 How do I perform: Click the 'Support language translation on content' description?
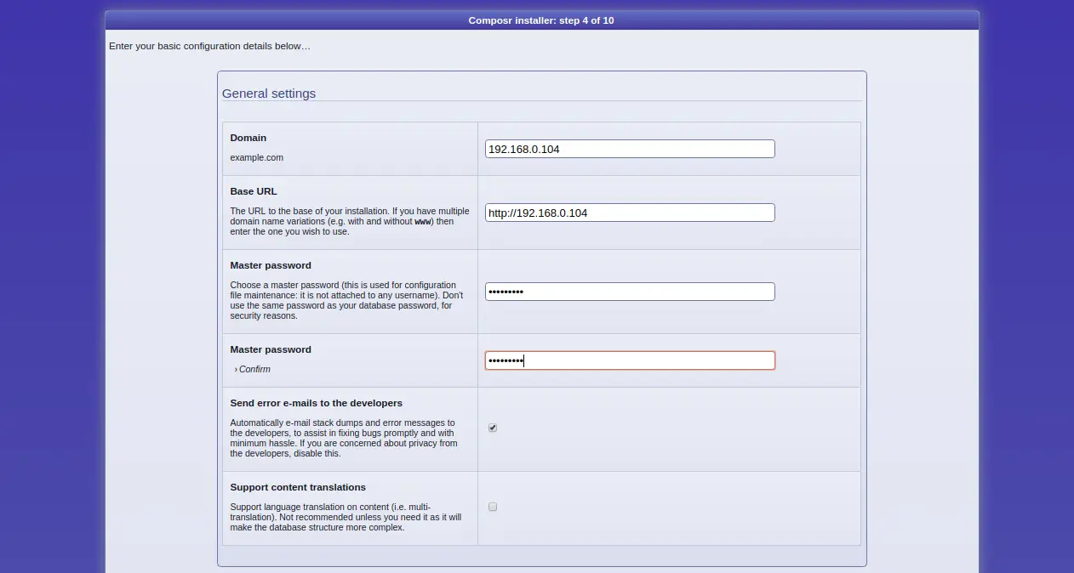pyautogui.click(x=346, y=517)
